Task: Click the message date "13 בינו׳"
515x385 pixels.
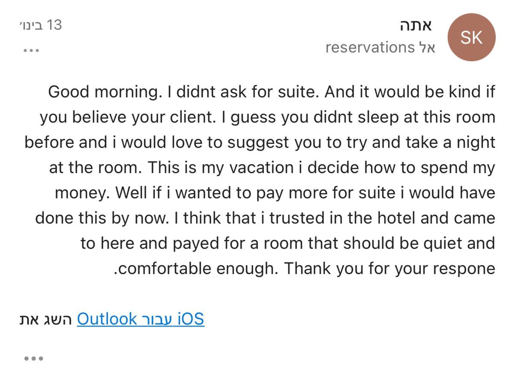Action: click(x=41, y=25)
